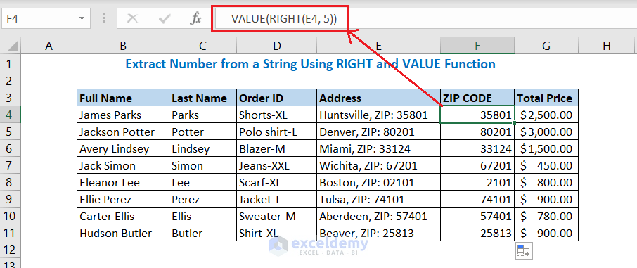Click the Insert Function fx icon

click(196, 18)
